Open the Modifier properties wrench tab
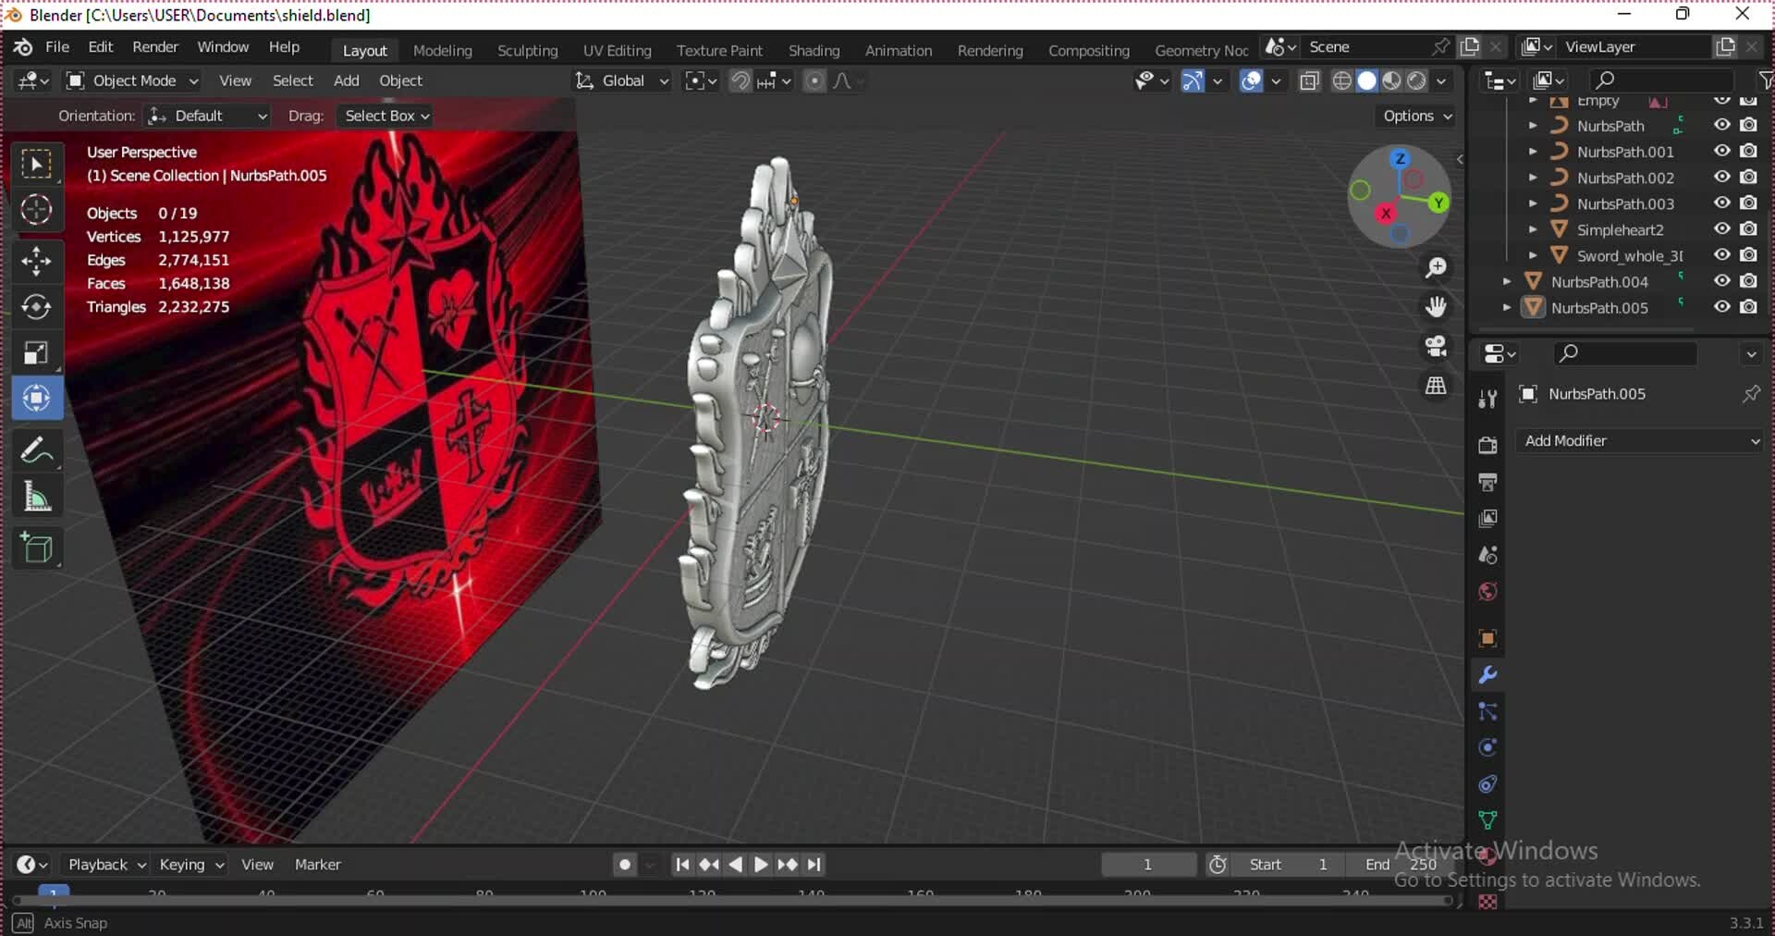The image size is (1775, 936). tap(1487, 676)
